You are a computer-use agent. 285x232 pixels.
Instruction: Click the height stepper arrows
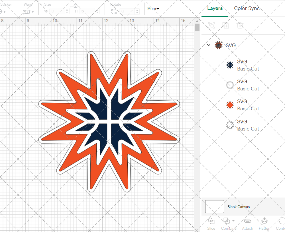pyautogui.click(x=97, y=11)
